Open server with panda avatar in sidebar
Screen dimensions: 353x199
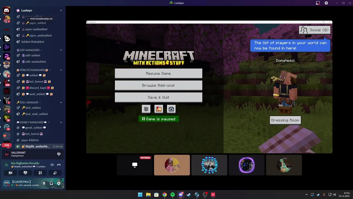[x=7, y=38]
